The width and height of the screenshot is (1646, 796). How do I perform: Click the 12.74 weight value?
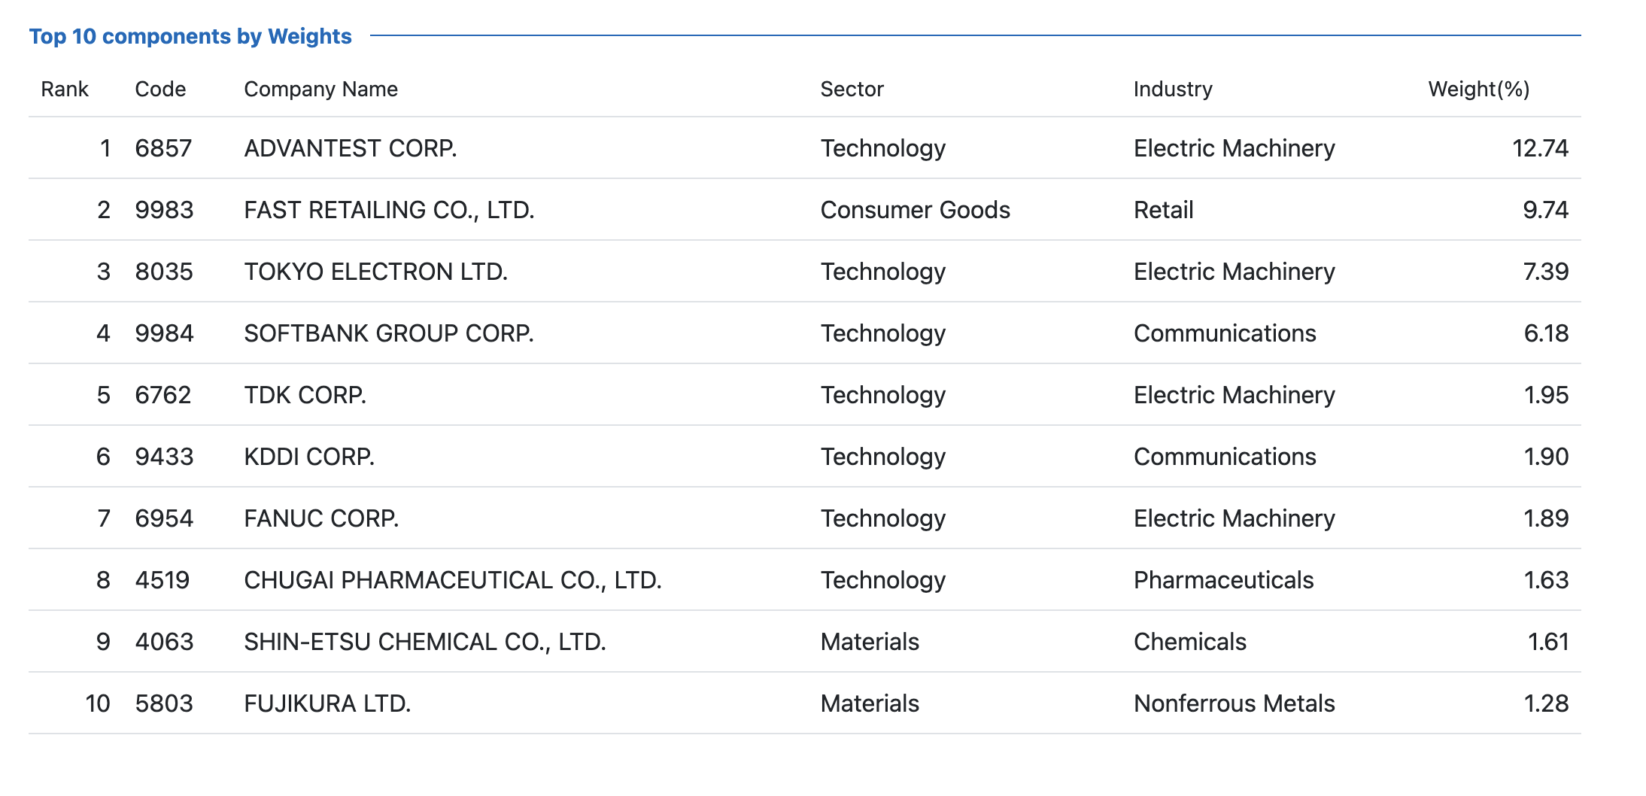click(1540, 148)
